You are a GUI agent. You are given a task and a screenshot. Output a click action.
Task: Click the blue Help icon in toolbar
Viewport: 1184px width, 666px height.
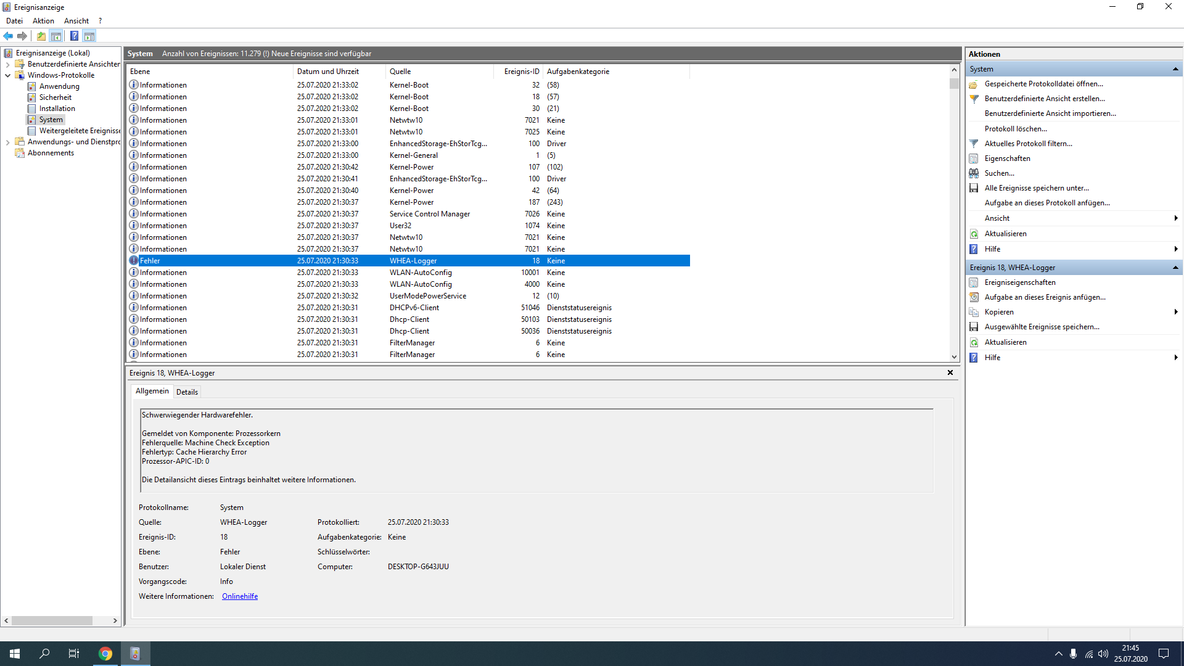pyautogui.click(x=74, y=36)
